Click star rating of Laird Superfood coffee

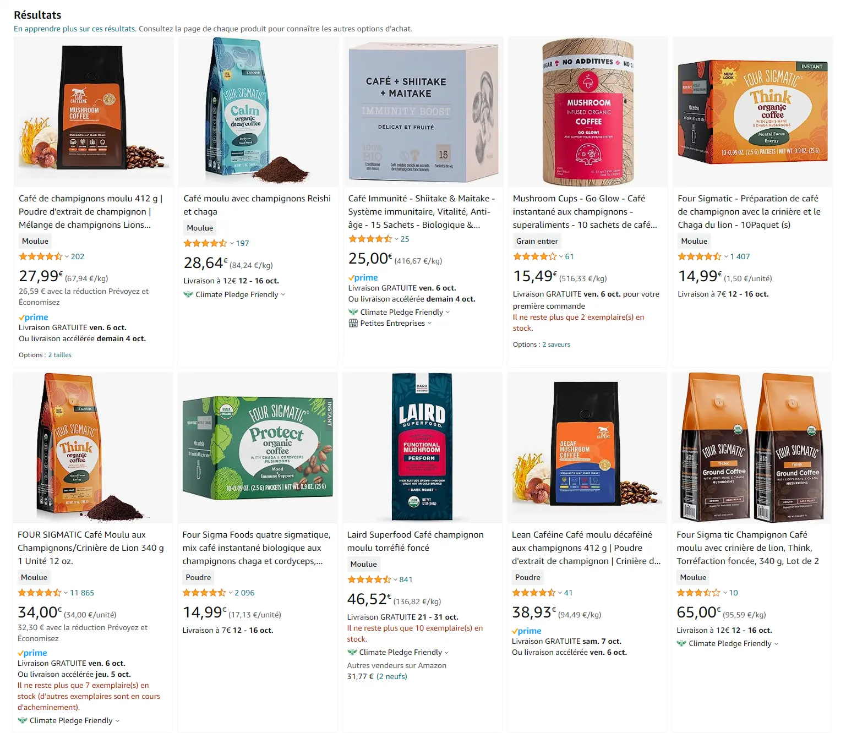point(369,579)
